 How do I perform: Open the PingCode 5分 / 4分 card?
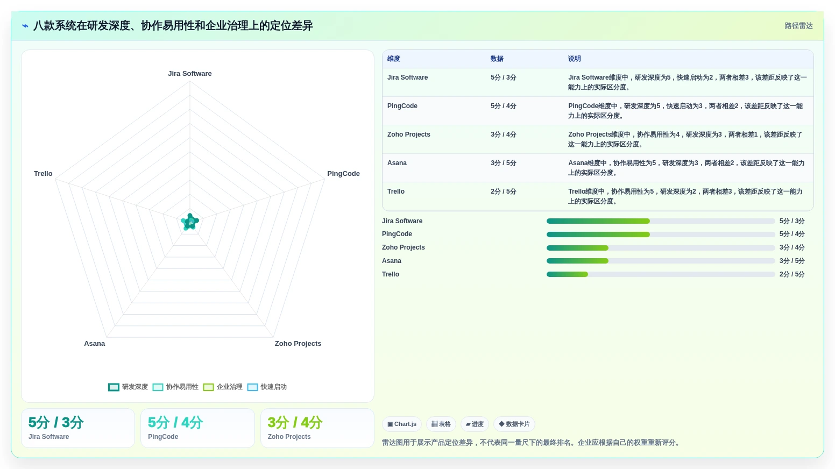[197, 428]
